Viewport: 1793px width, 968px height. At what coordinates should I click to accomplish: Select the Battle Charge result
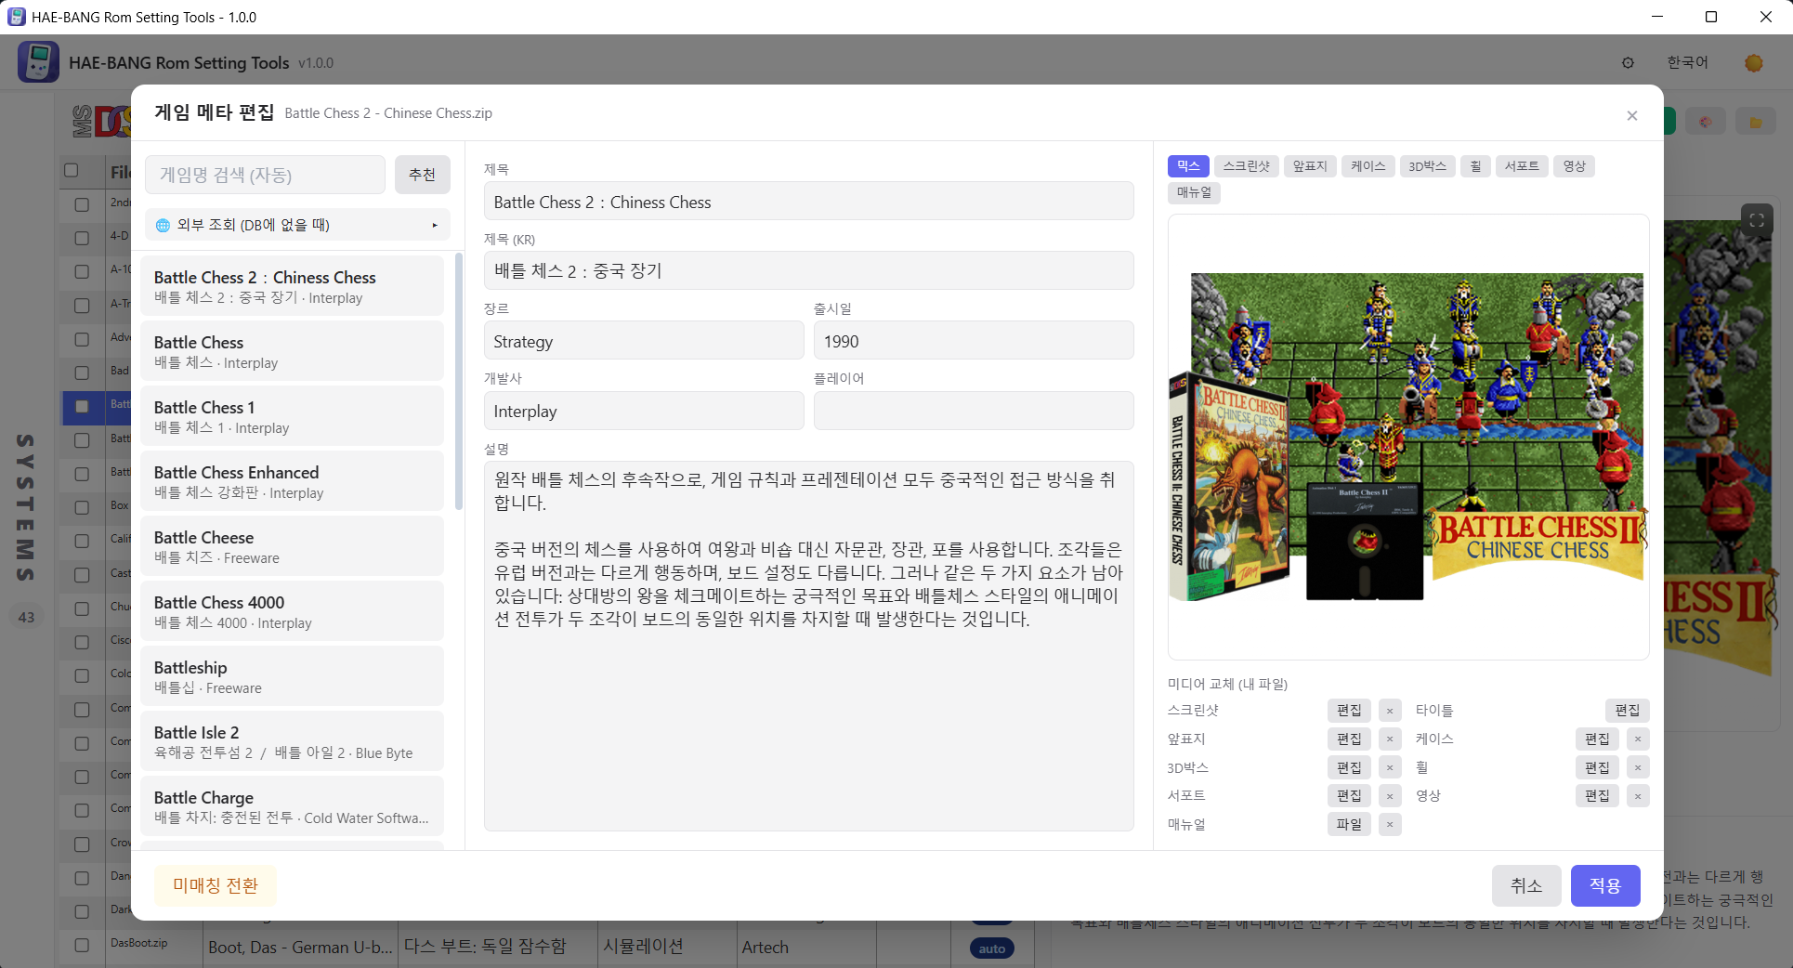[x=293, y=806]
